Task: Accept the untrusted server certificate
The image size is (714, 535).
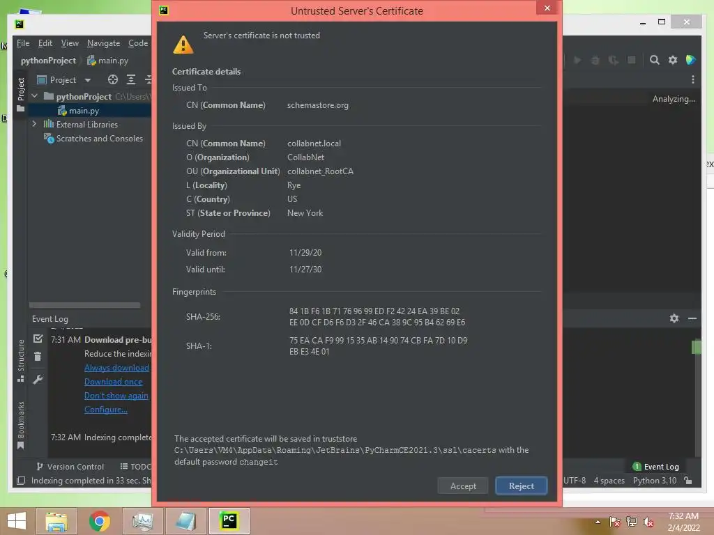Action: coord(463,486)
